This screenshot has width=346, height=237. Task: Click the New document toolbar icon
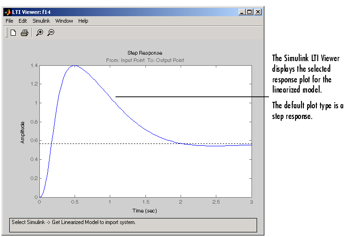pos(13,32)
